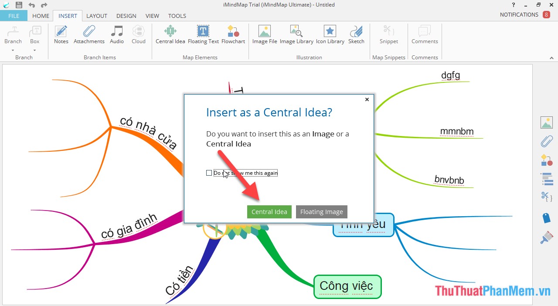
Task: Open the Image Library
Action: (x=296, y=35)
